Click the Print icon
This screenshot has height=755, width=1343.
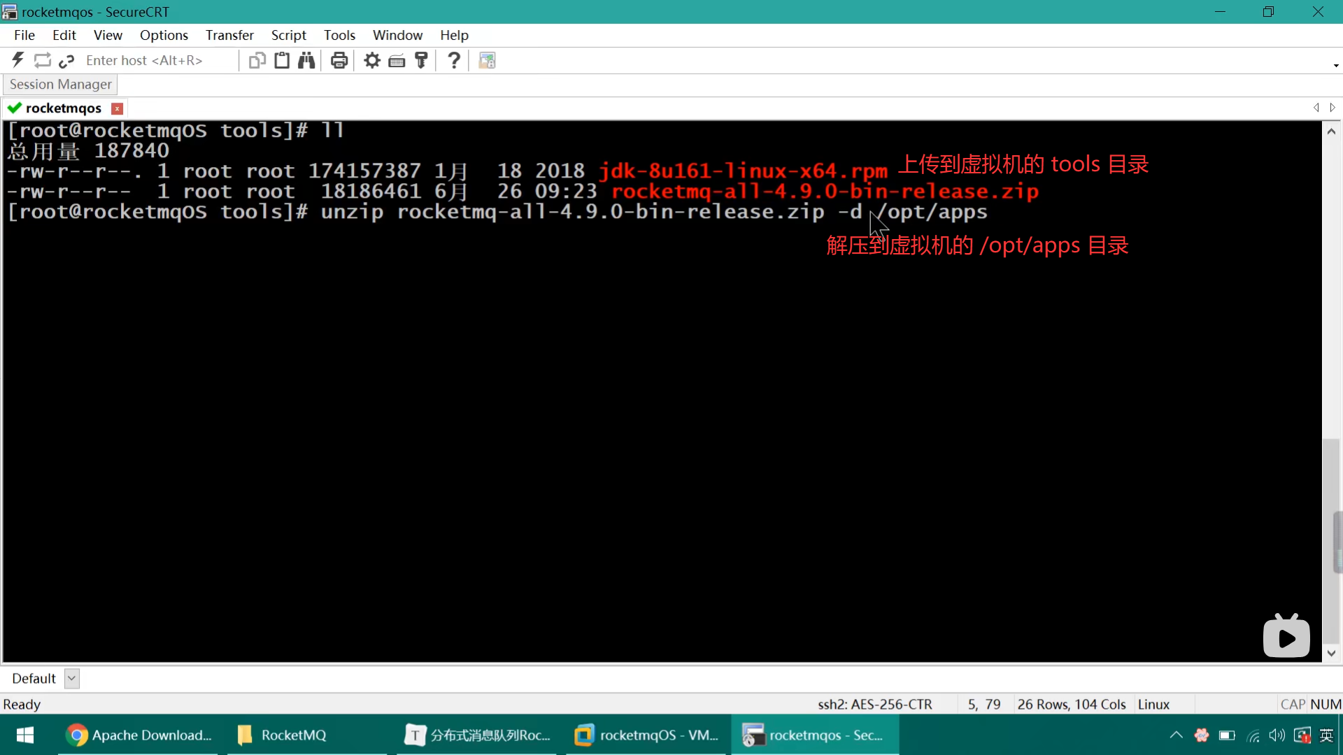339,61
